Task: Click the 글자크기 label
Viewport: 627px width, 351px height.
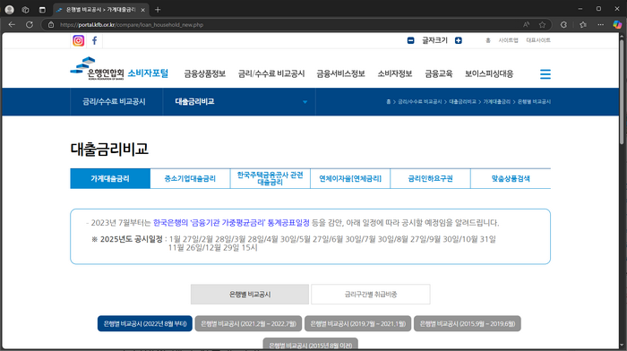Action: (x=434, y=40)
